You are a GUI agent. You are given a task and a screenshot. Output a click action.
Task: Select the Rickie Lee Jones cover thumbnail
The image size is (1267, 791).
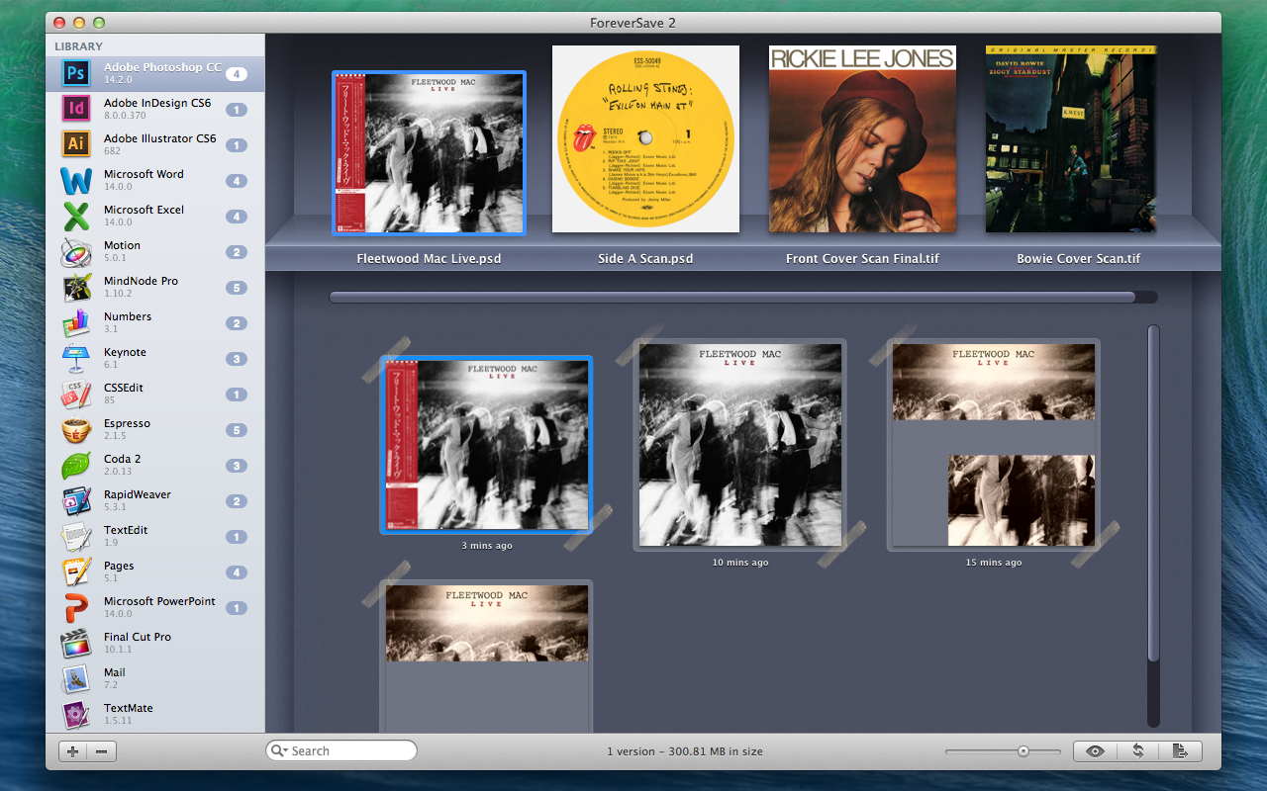point(862,138)
